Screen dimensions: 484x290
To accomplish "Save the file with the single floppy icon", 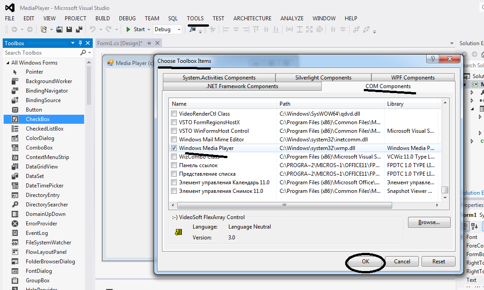I will (69, 29).
